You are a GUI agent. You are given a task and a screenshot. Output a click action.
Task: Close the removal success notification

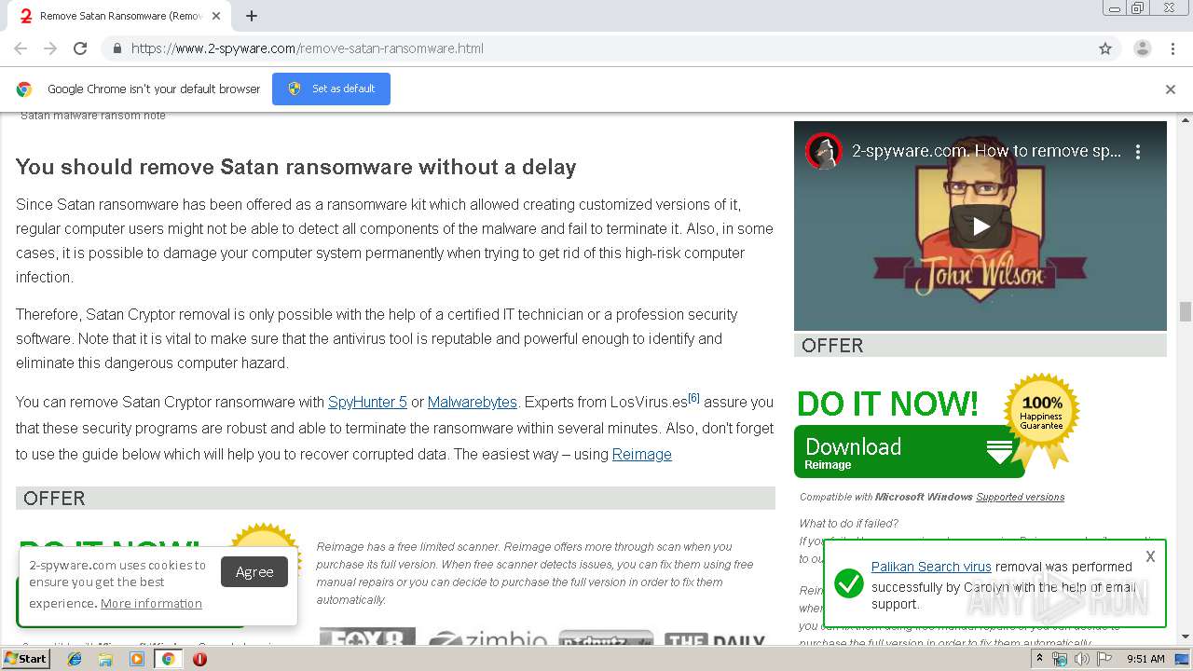1150,556
